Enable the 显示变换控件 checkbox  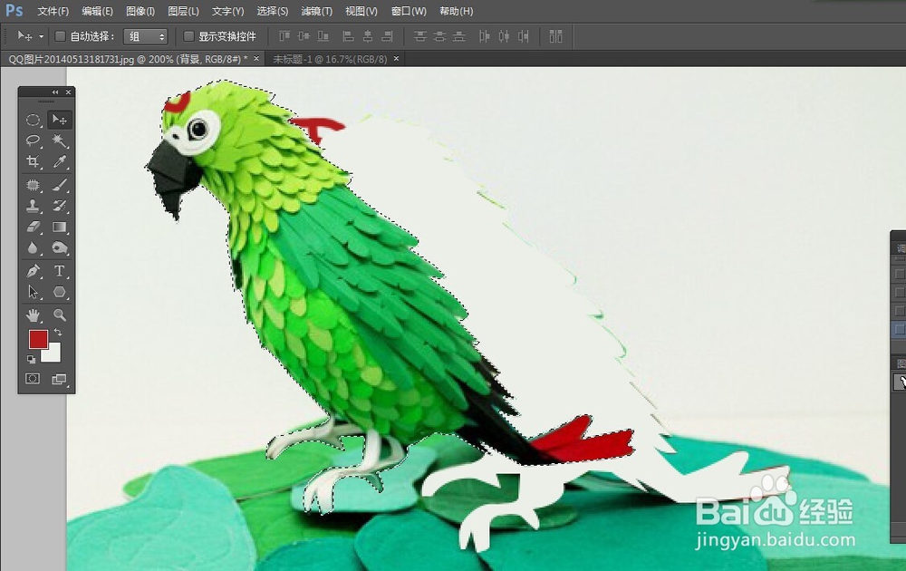coord(188,36)
